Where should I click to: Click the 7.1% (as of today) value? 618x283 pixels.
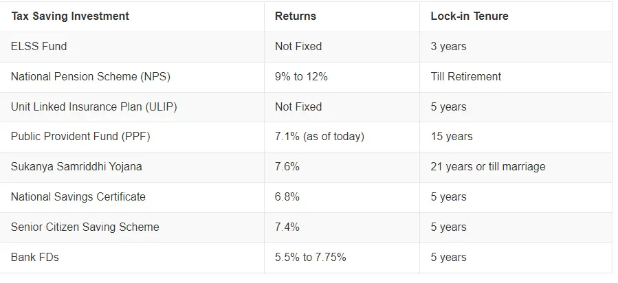click(319, 137)
